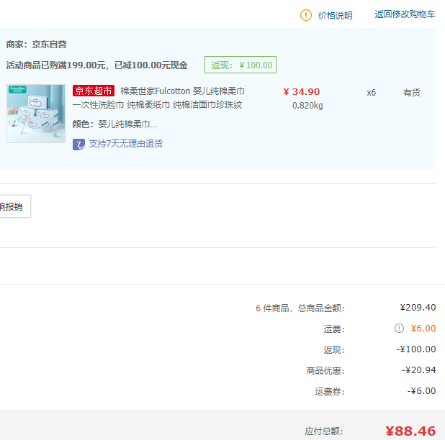The image size is (445, 440).
Task: Click the -¥100.00 cashback amount
Action: click(x=415, y=349)
